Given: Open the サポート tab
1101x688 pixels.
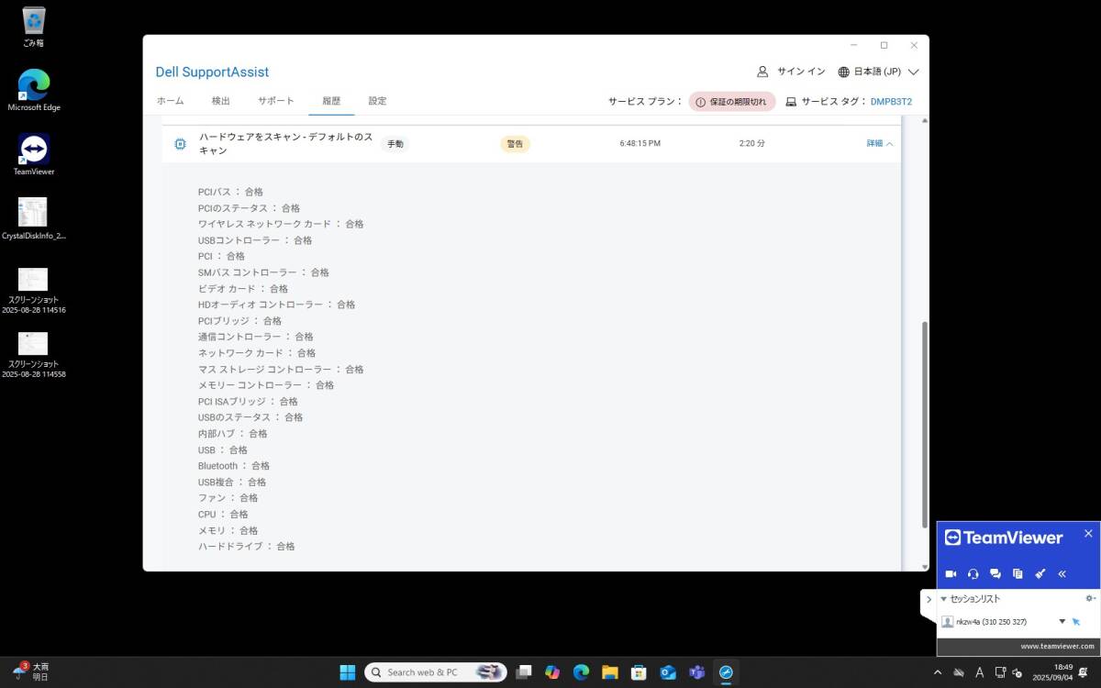Looking at the screenshot, I should (x=275, y=101).
